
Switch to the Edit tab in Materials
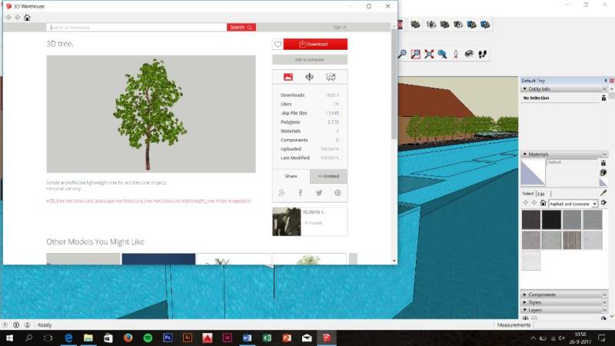click(541, 194)
